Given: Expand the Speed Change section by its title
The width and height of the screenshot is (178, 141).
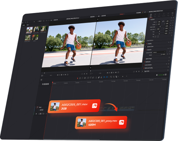Looking at the screenshot, I should [x=149, y=58].
